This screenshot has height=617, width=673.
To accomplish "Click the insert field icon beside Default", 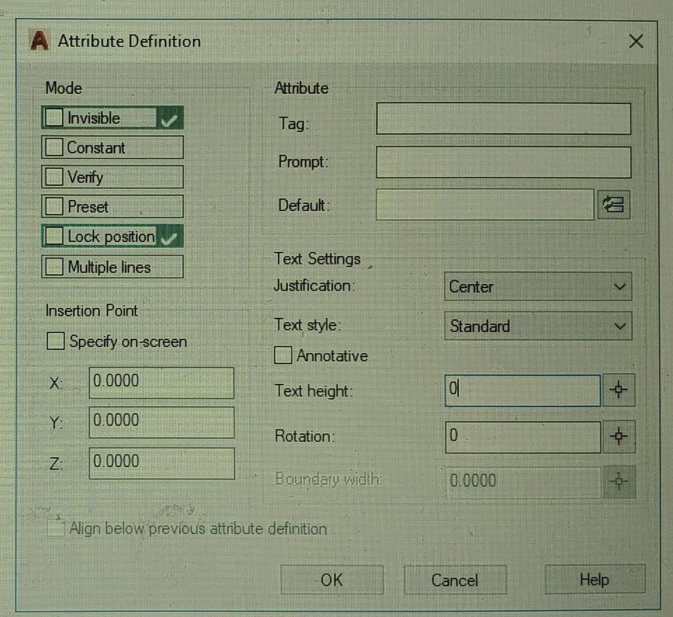I will (613, 205).
